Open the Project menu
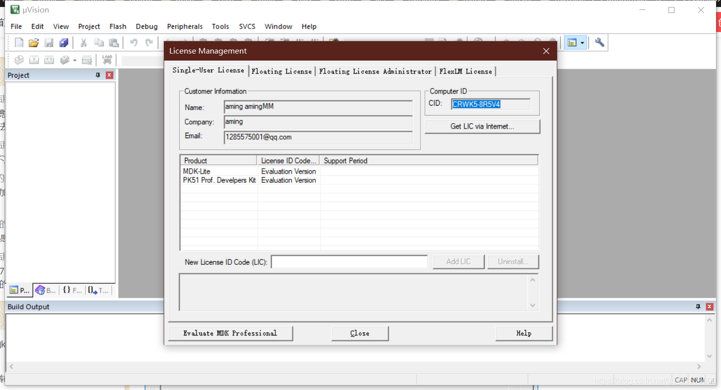Viewport: 721px width, 390px height. point(89,27)
